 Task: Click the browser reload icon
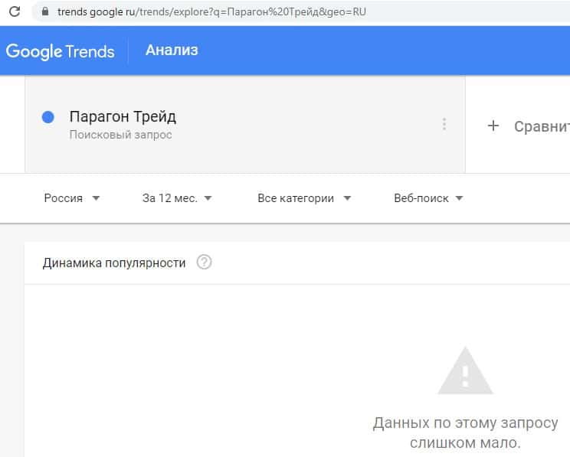[14, 12]
